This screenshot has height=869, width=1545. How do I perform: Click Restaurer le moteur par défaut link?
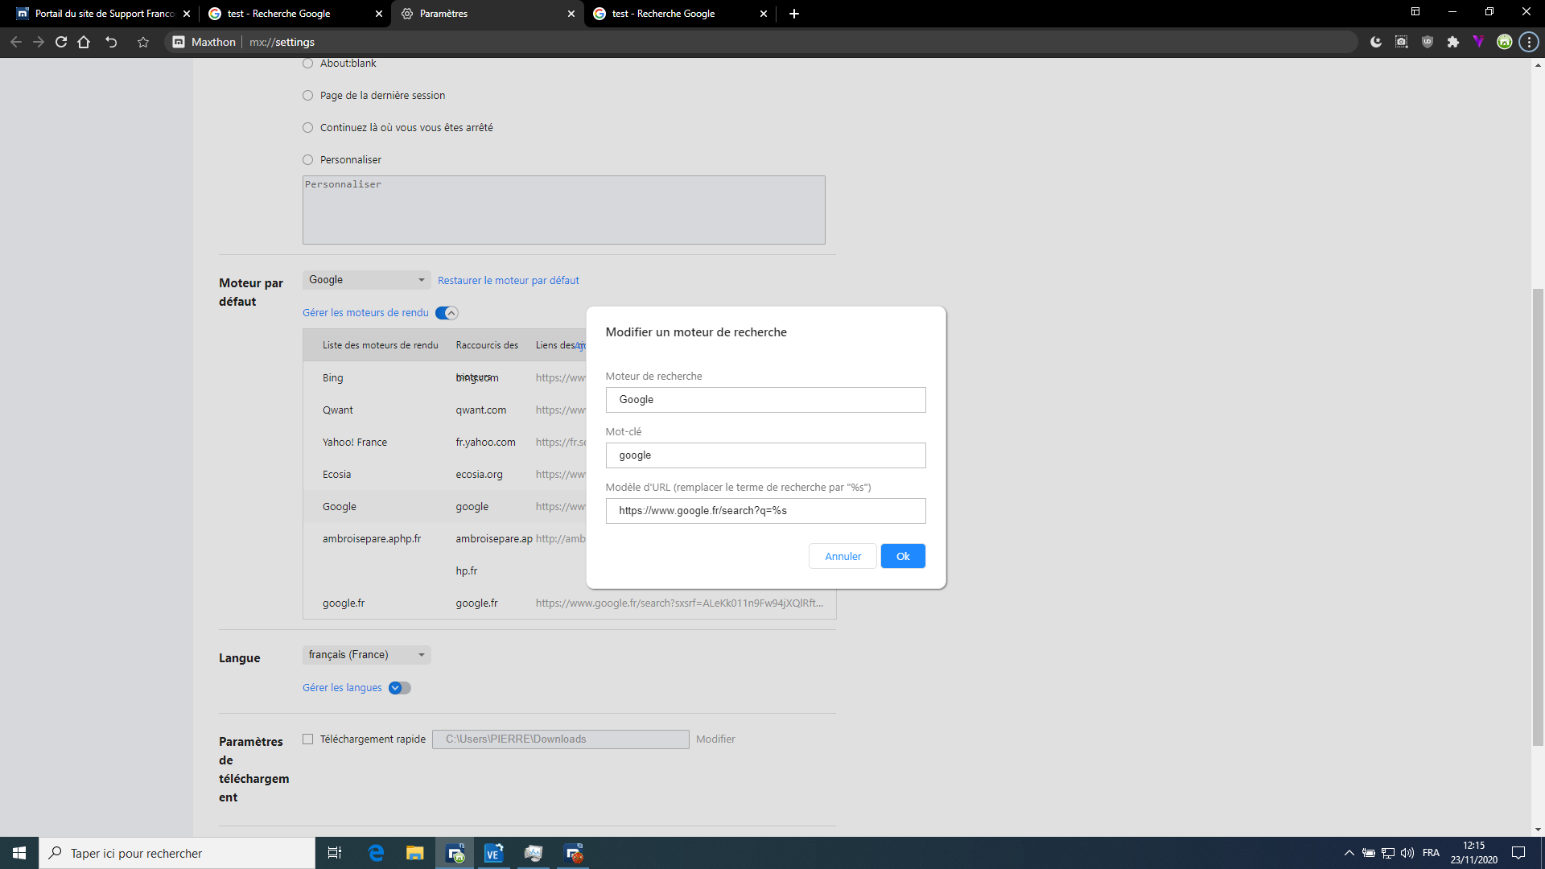509,281
